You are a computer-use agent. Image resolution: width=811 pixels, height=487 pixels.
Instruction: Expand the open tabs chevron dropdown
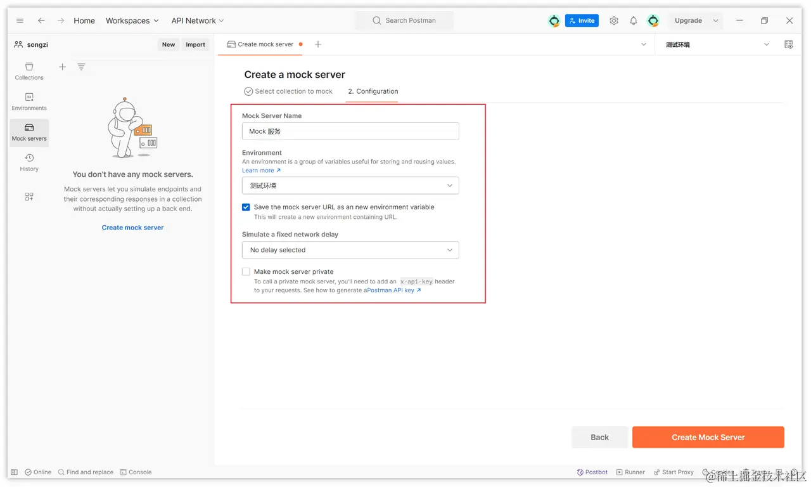(x=644, y=44)
